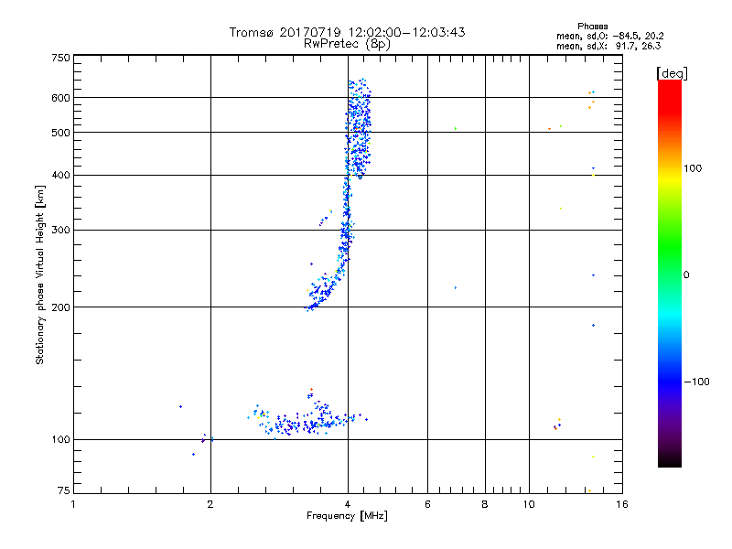This screenshot has width=732, height=549.
Task: Click the 'mean, sd,O: -84.5, 20.2' statistic
Action: pyautogui.click(x=609, y=36)
